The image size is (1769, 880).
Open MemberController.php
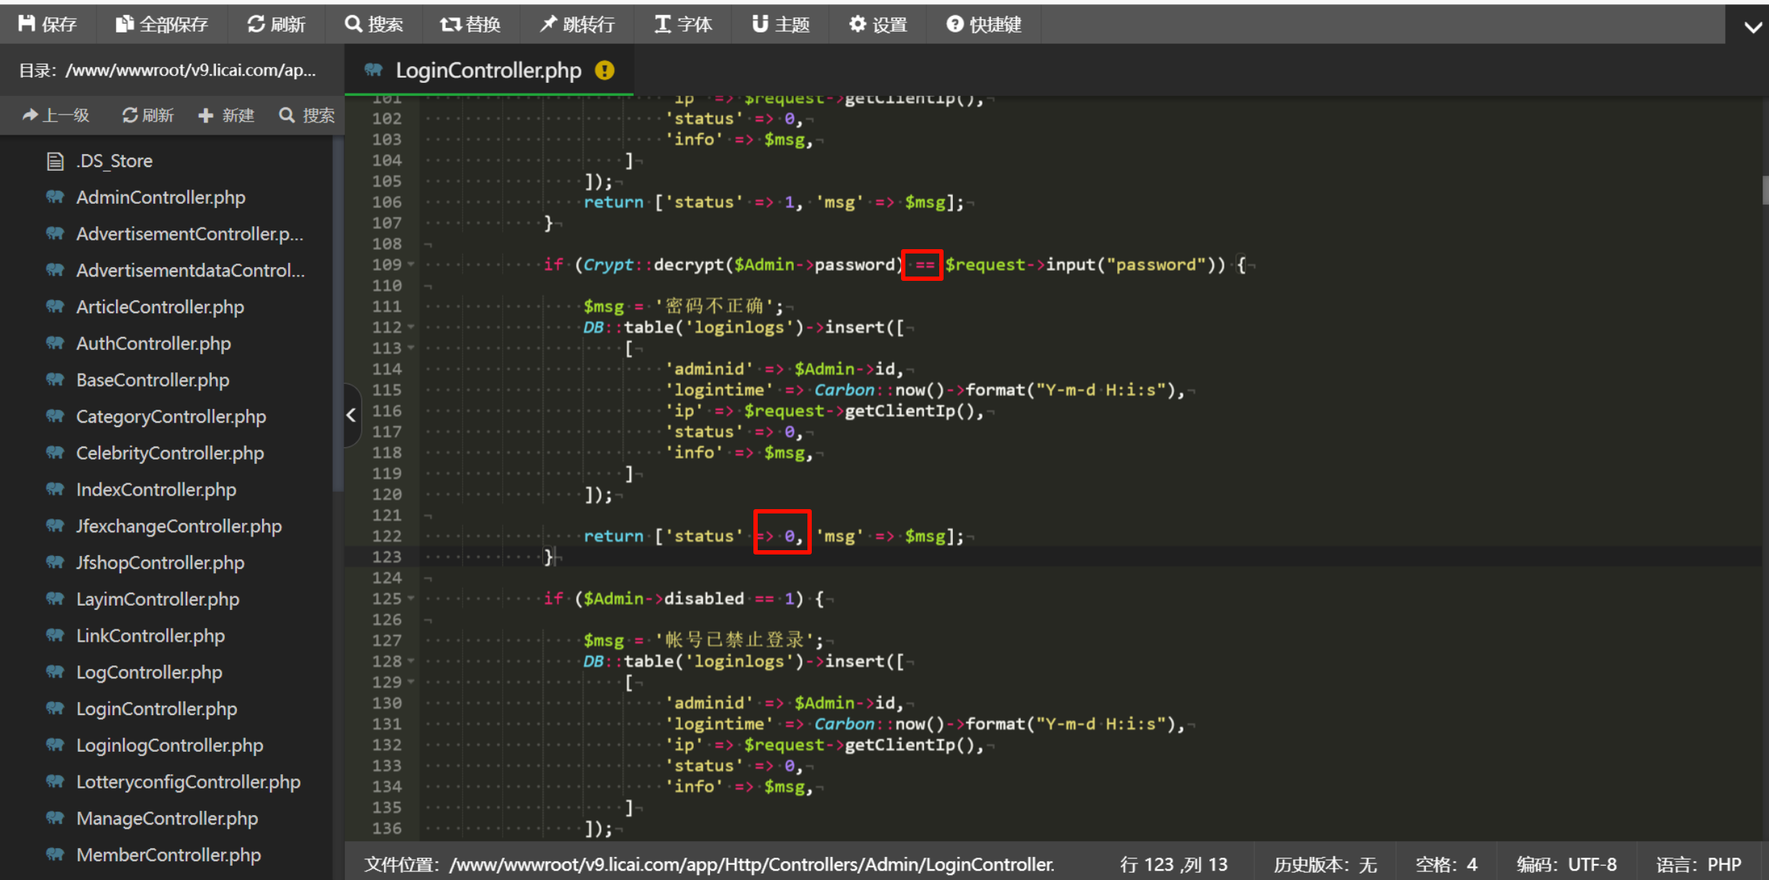click(x=169, y=856)
